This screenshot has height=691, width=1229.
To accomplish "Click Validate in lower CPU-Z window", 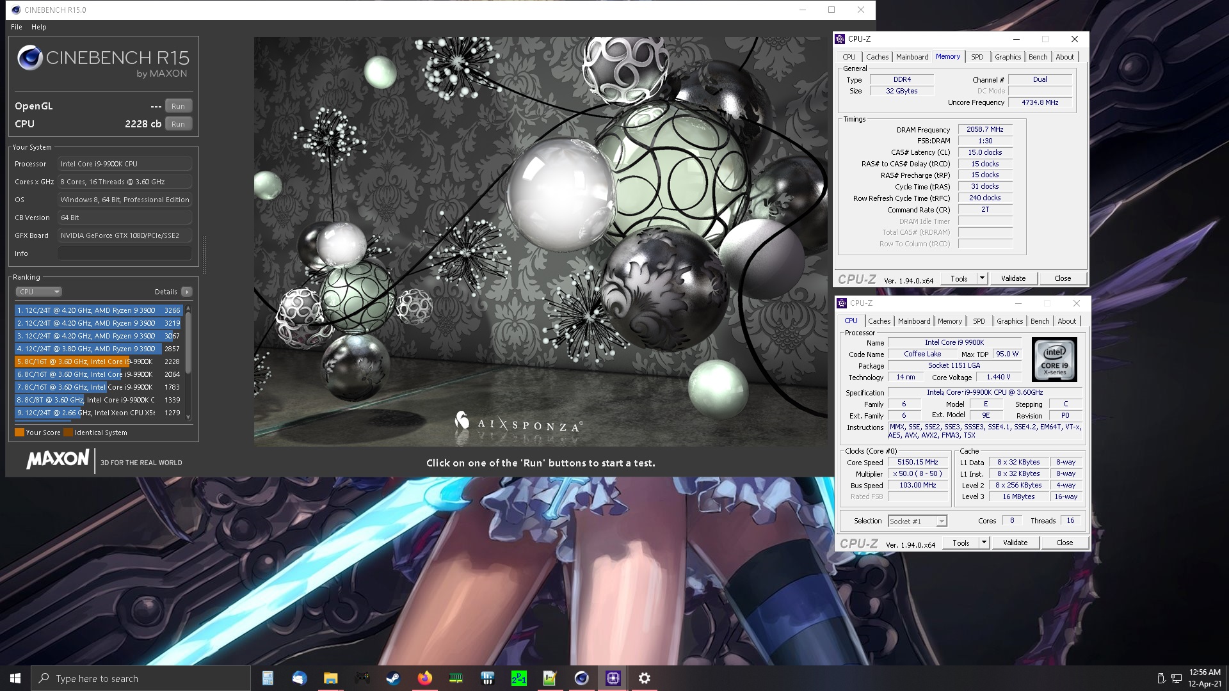I will pos(1015,543).
